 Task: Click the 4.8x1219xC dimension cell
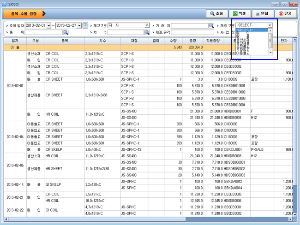(102, 213)
